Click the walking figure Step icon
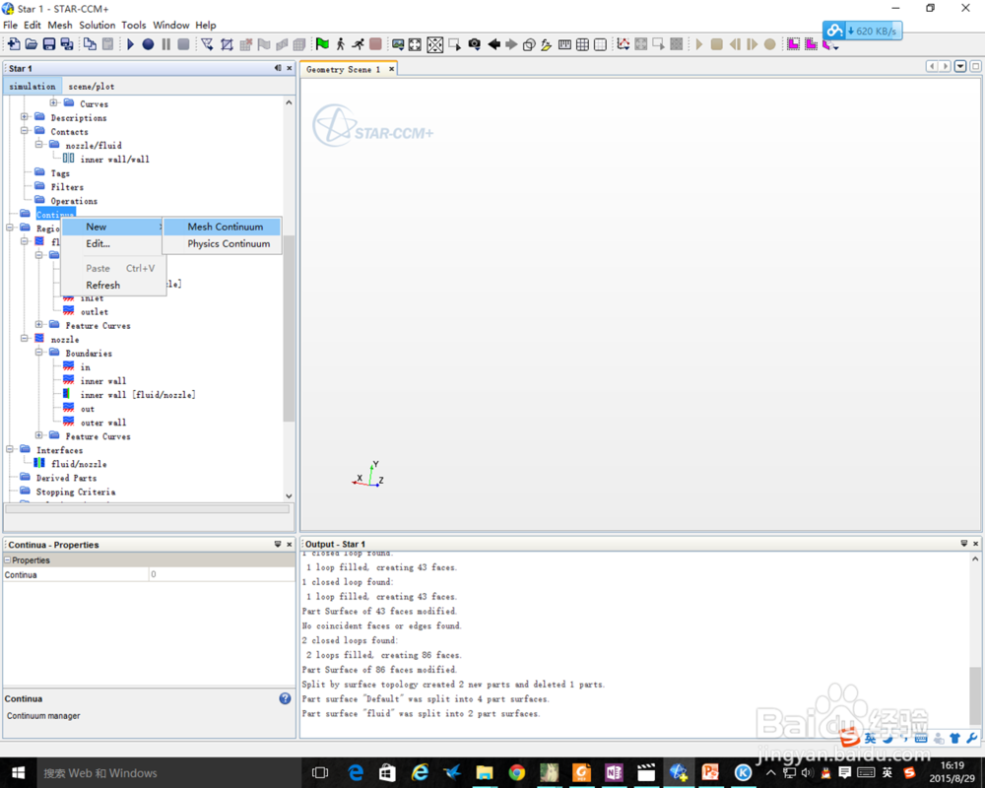Screen dimensions: 985x788 tap(340, 44)
